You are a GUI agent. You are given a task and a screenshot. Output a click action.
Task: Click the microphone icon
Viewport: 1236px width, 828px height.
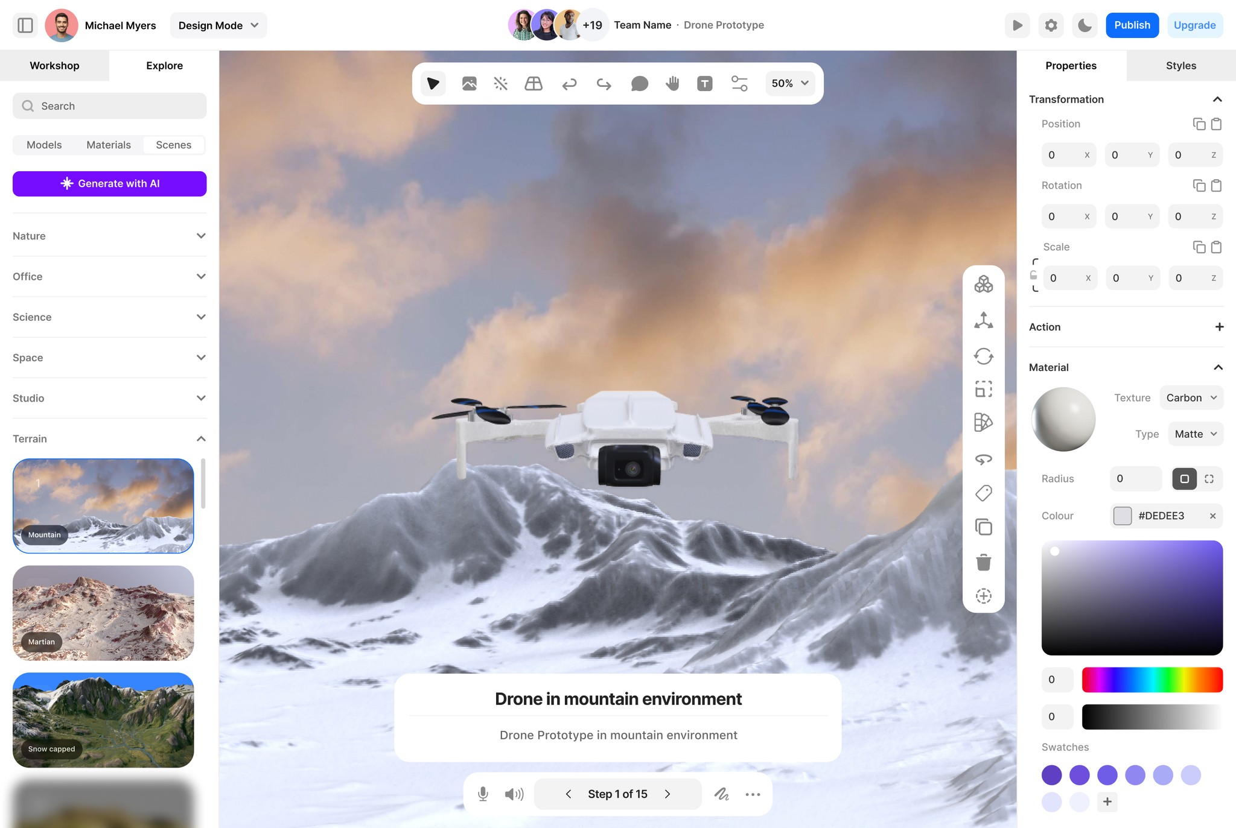pos(483,794)
